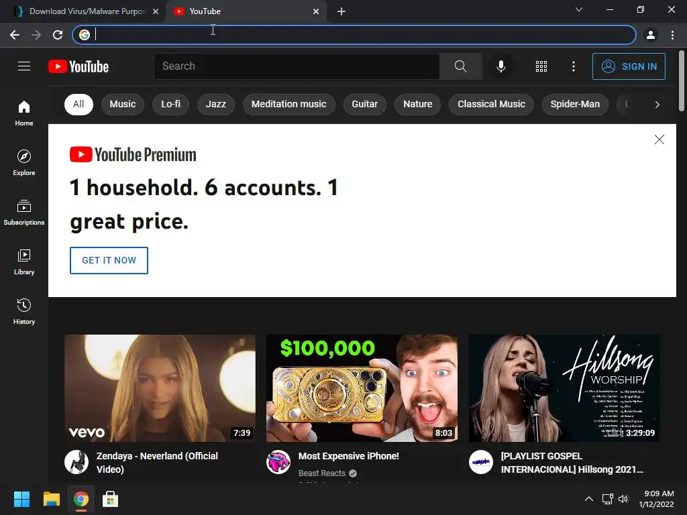The height and width of the screenshot is (515, 687).
Task: Open Zendaya channel avatar
Action: click(76, 461)
